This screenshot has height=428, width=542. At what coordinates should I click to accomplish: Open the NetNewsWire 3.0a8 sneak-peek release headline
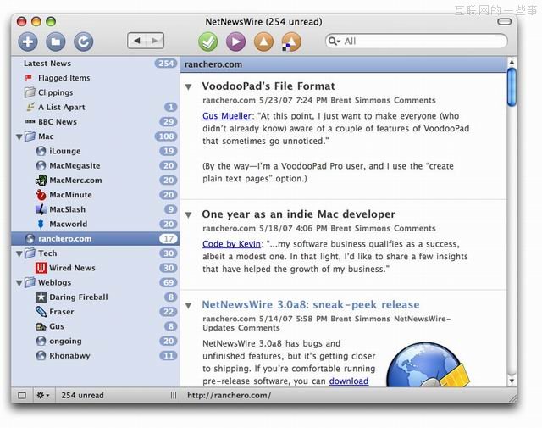[x=310, y=304]
